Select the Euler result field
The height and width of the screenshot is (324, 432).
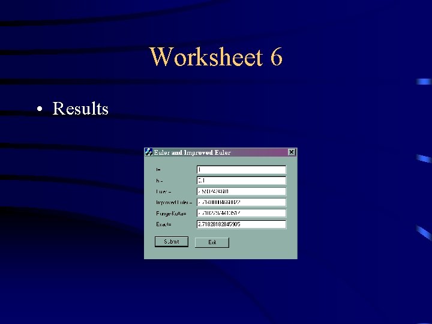click(241, 191)
